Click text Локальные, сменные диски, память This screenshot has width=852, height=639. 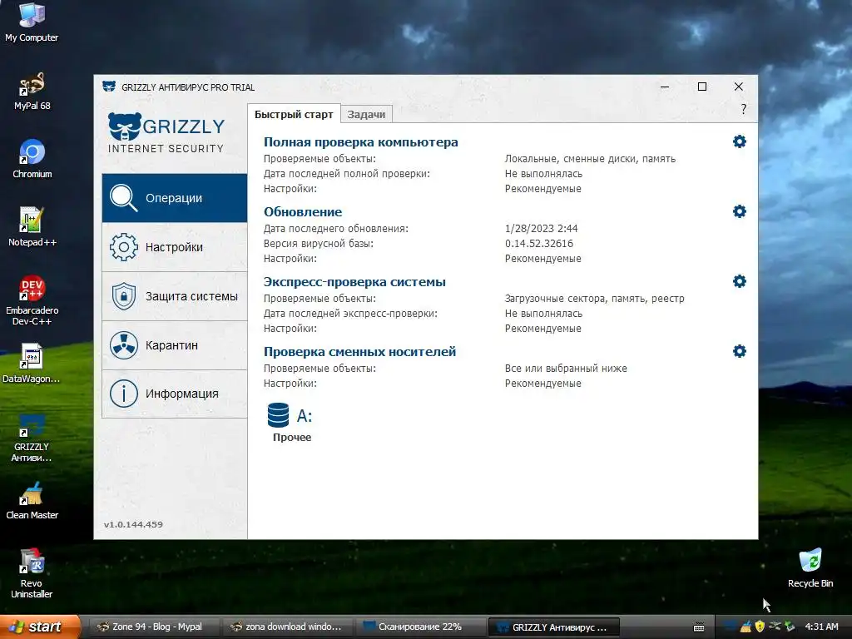coord(590,159)
